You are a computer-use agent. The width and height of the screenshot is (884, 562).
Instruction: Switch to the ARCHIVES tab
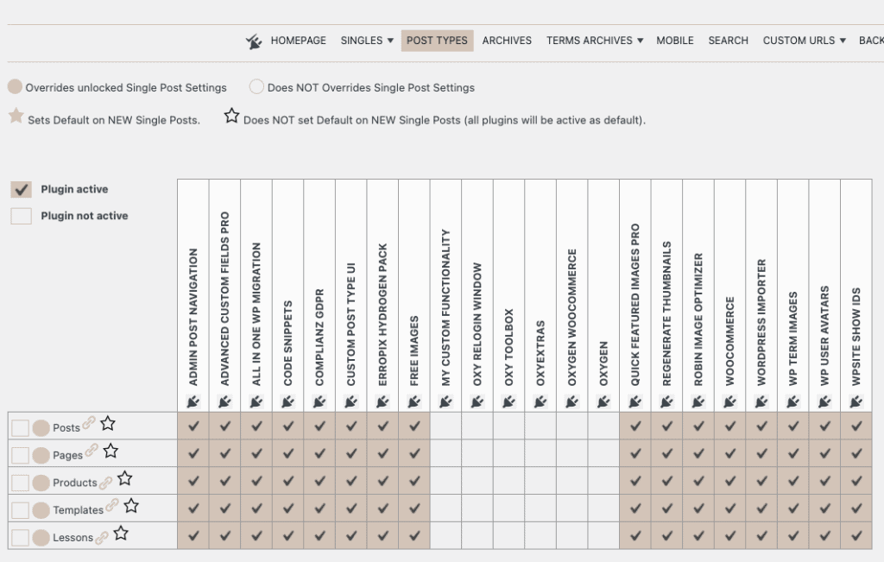(x=507, y=40)
